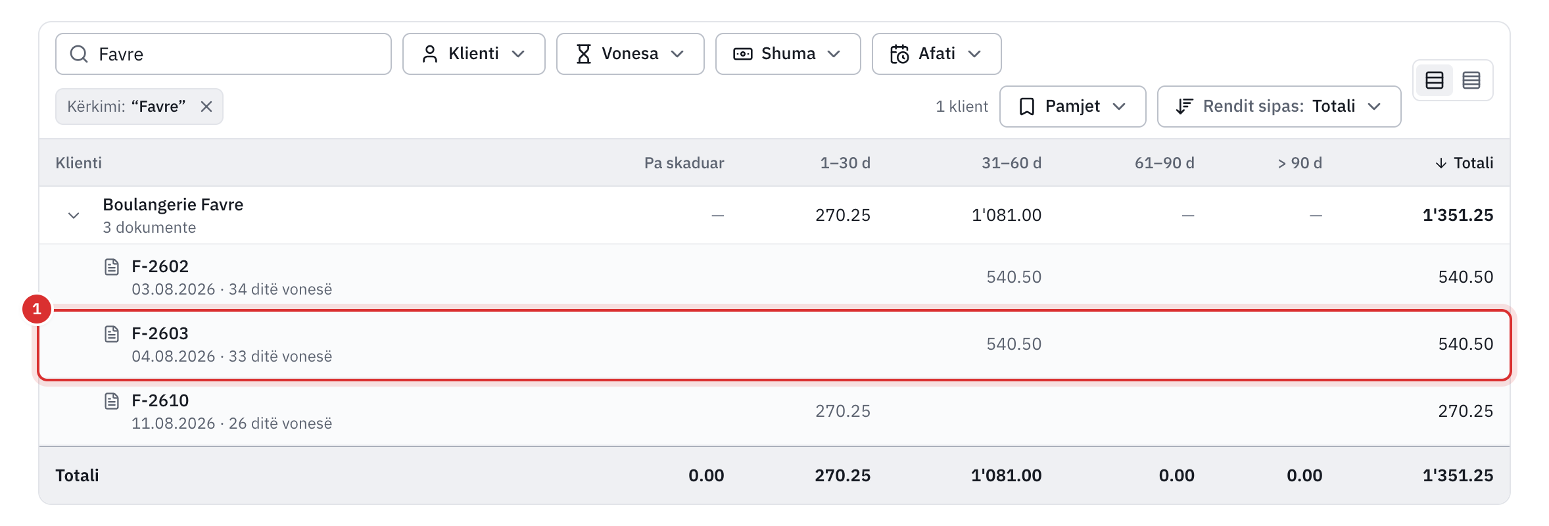This screenshot has width=1549, height=526.
Task: Sort by the Totali column header
Action: point(1464,163)
